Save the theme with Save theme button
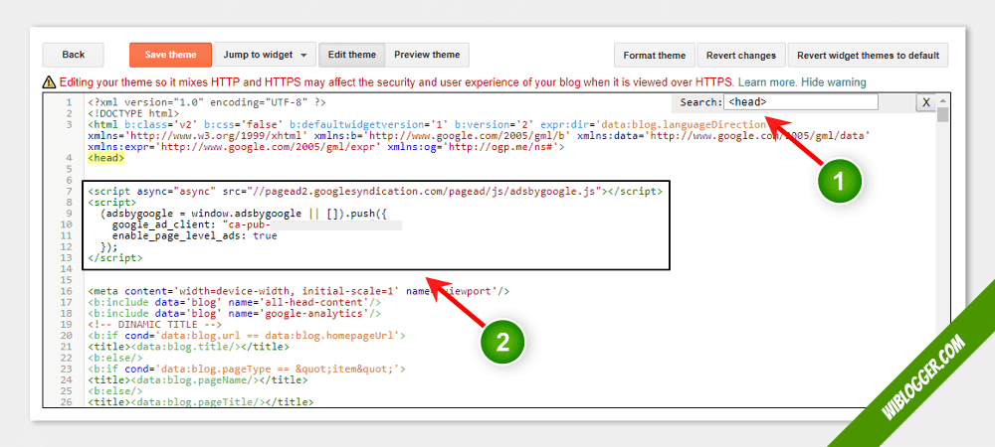Viewport: 995px width, 447px height. (170, 55)
